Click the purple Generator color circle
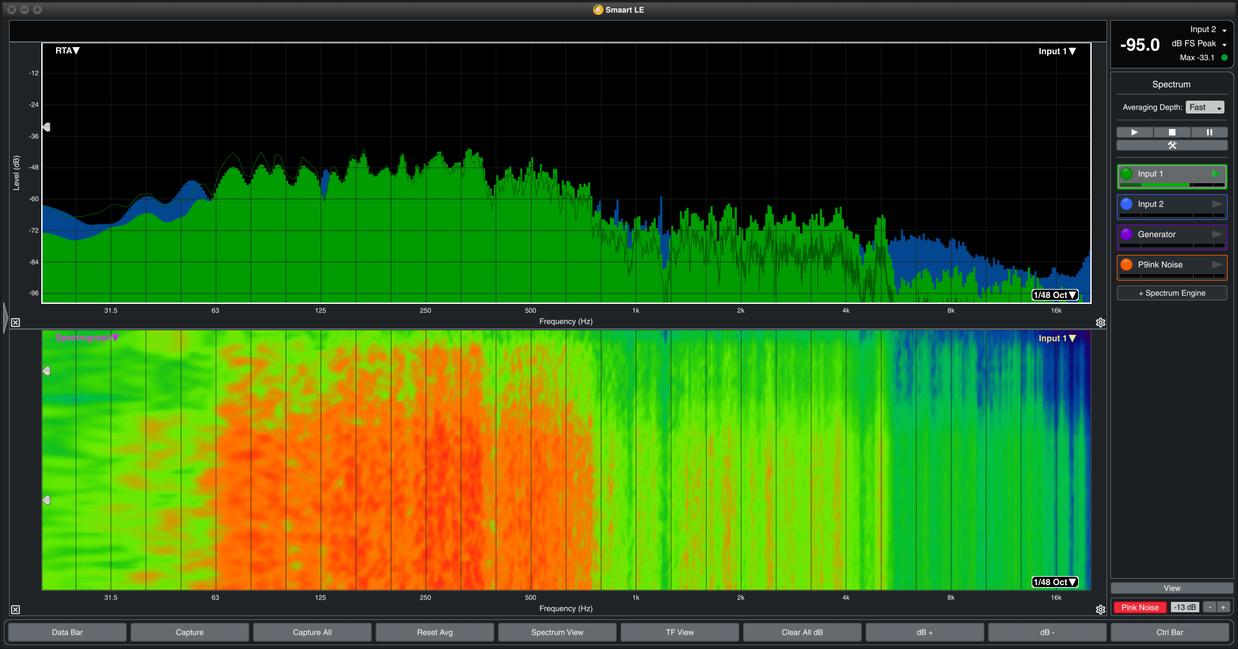The height and width of the screenshot is (649, 1238). click(x=1126, y=234)
